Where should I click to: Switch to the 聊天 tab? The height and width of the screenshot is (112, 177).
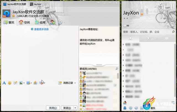pos(9,22)
